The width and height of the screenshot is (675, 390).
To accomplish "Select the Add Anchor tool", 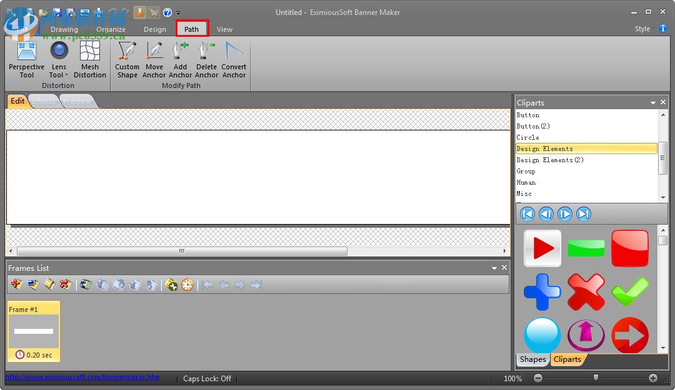I will [180, 59].
